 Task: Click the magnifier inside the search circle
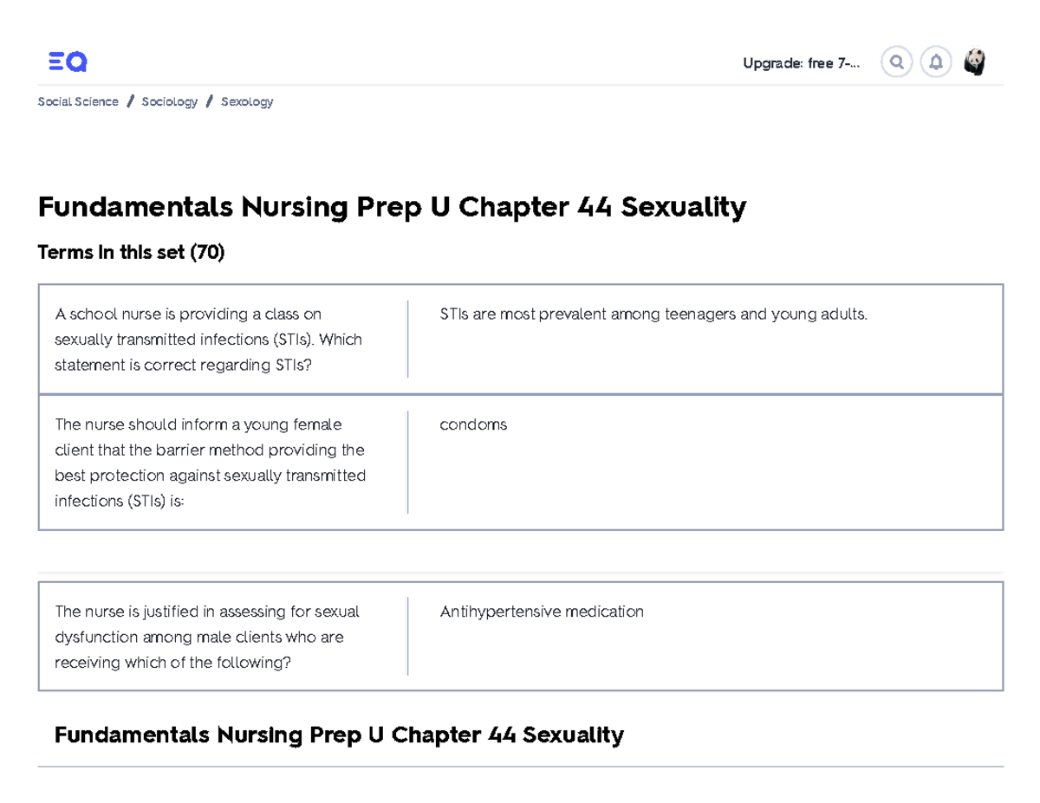896,62
